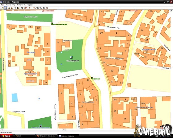
Task: Click monument icon in Конституции square
Action: pos(71,57)
